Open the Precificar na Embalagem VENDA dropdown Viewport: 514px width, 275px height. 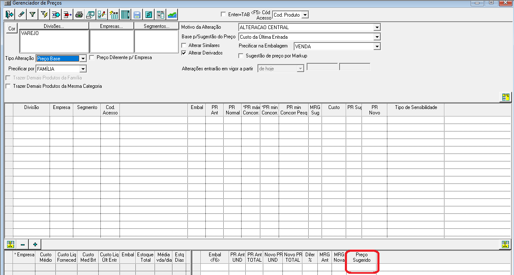tap(377, 47)
